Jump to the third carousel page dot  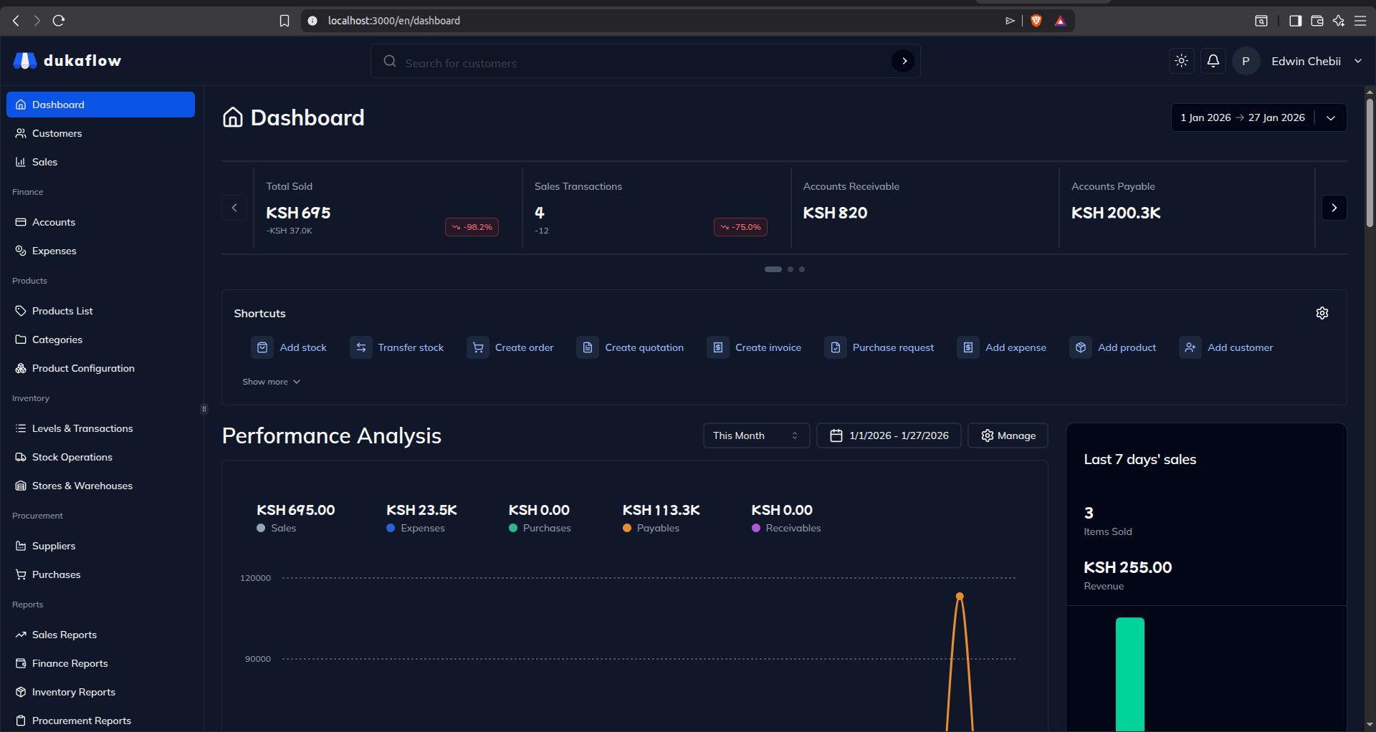(x=802, y=269)
